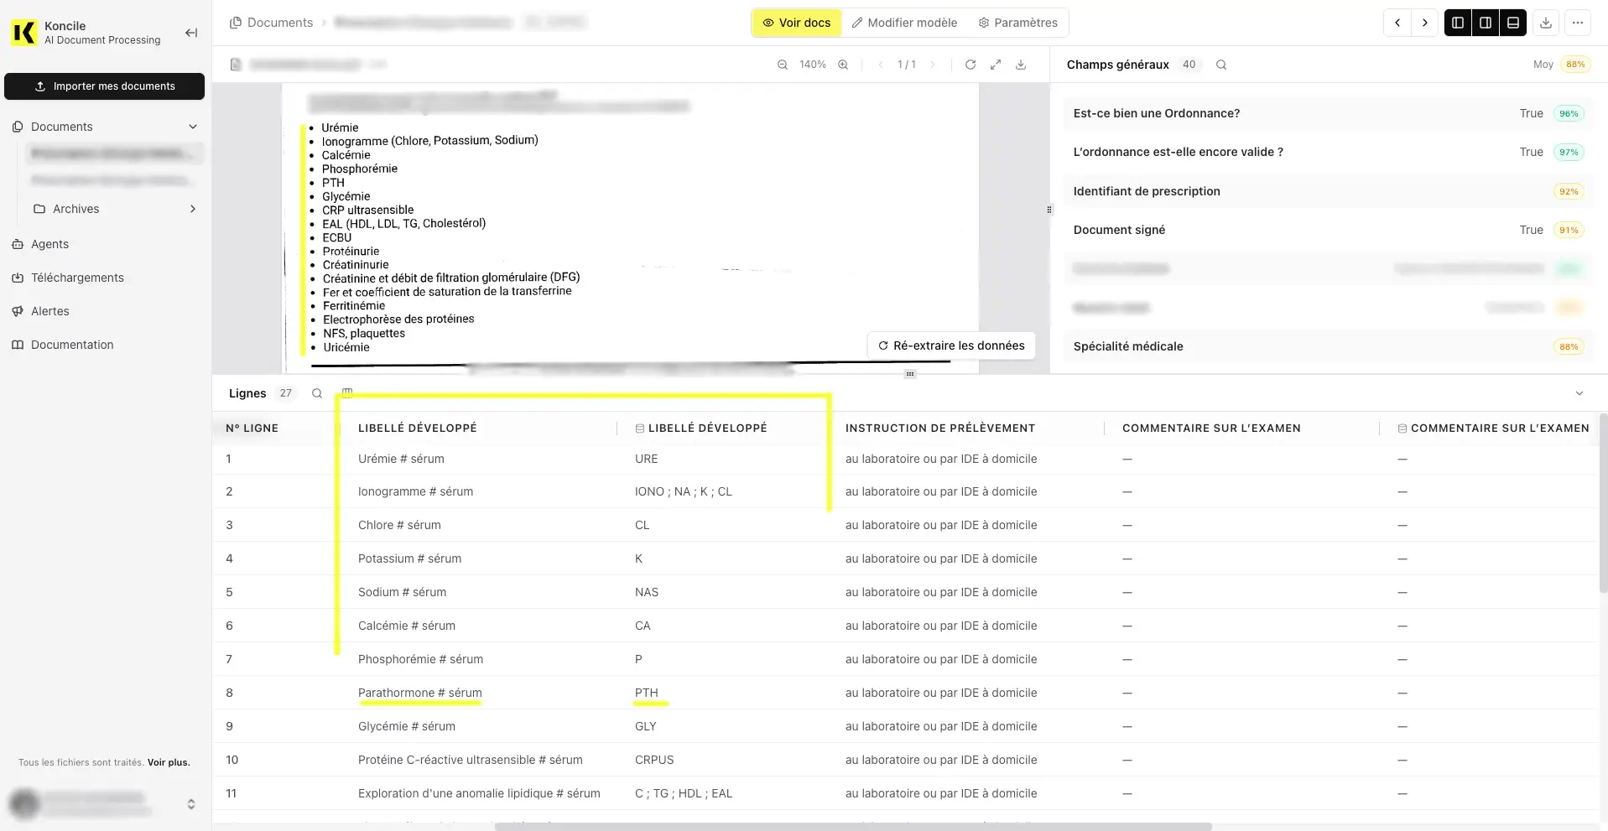Select 'Est-ce bien une Ordonnance?' field

click(1329, 113)
